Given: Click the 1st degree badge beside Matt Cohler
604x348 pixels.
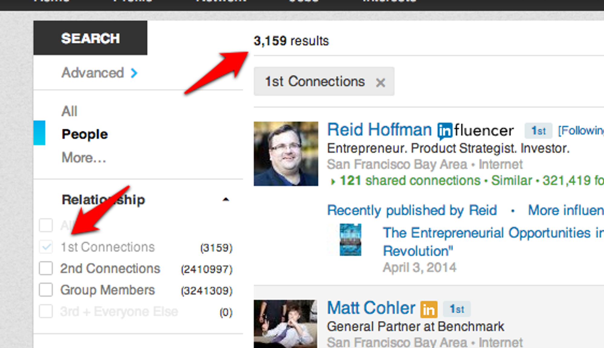Looking at the screenshot, I should coord(457,309).
